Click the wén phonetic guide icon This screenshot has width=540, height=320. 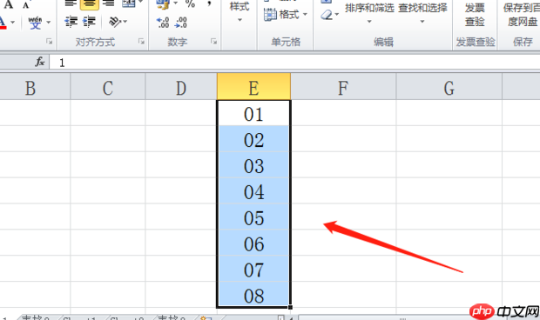pyautogui.click(x=35, y=23)
